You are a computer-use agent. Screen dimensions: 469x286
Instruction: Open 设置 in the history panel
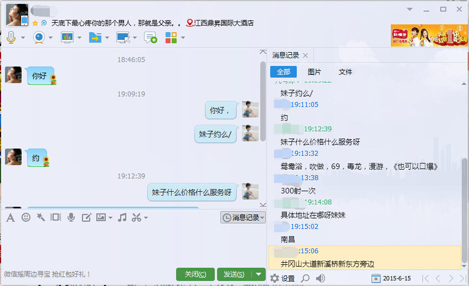coord(282,278)
